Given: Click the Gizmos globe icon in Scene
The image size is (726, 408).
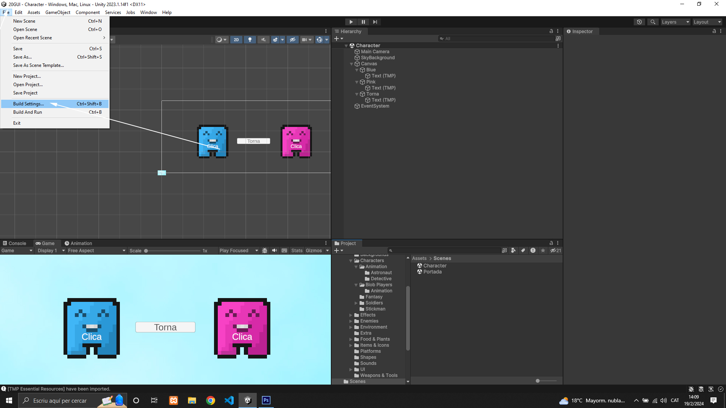Looking at the screenshot, I should 320,40.
